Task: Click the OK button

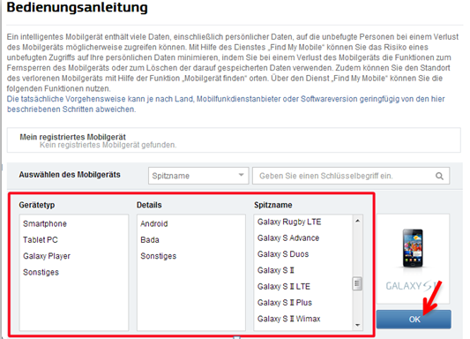Action: (414, 320)
